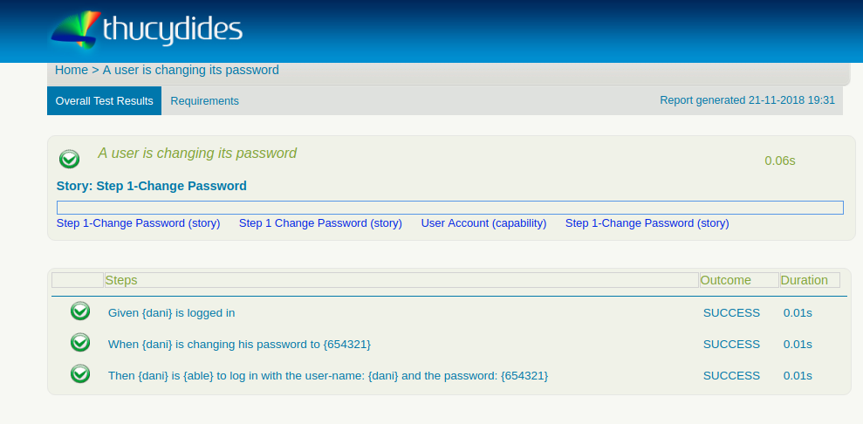Viewport: 863px width, 424px height.
Task: Click the italic scenario title 'A user is changing its password'
Action: point(197,154)
